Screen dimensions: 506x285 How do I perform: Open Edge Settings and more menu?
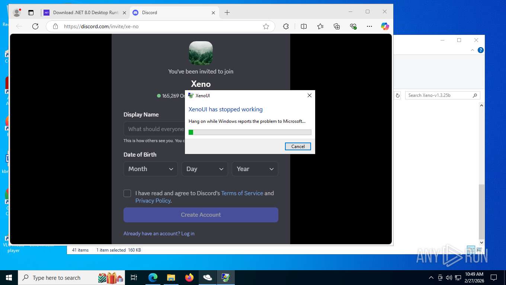tap(369, 26)
